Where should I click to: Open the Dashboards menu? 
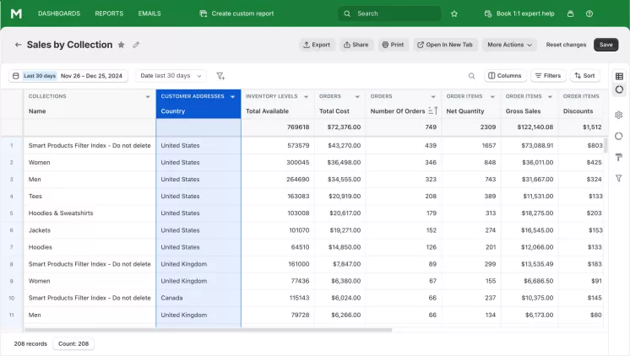point(59,13)
